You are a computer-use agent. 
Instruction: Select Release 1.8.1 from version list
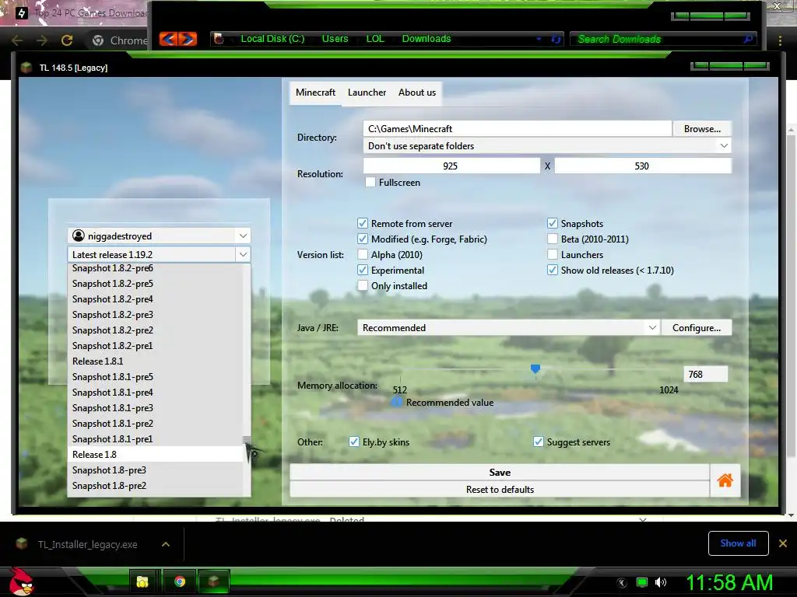(156, 361)
